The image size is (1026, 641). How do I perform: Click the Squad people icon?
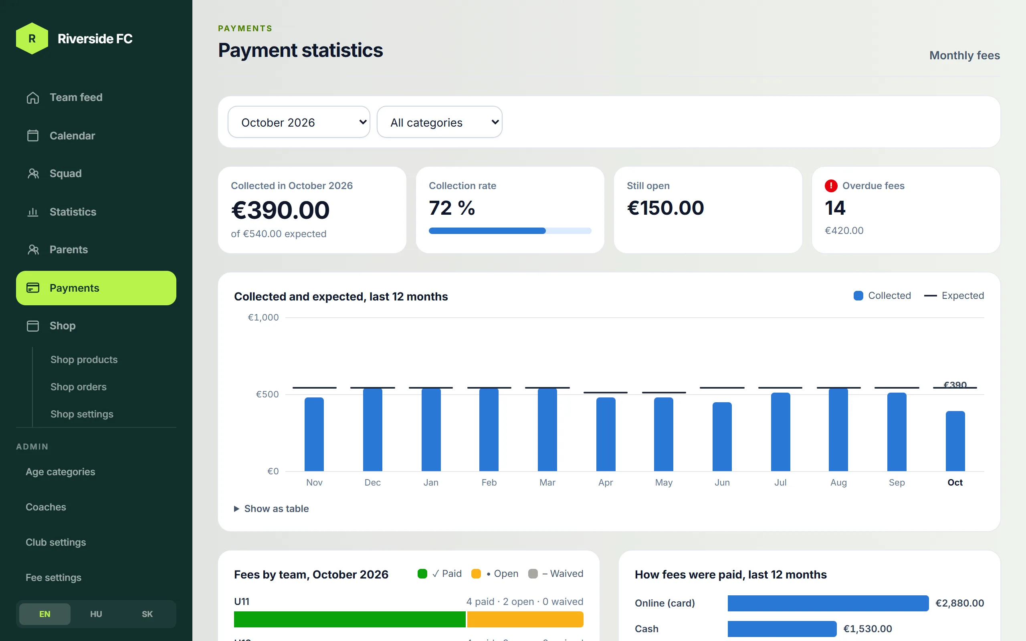[32, 174]
